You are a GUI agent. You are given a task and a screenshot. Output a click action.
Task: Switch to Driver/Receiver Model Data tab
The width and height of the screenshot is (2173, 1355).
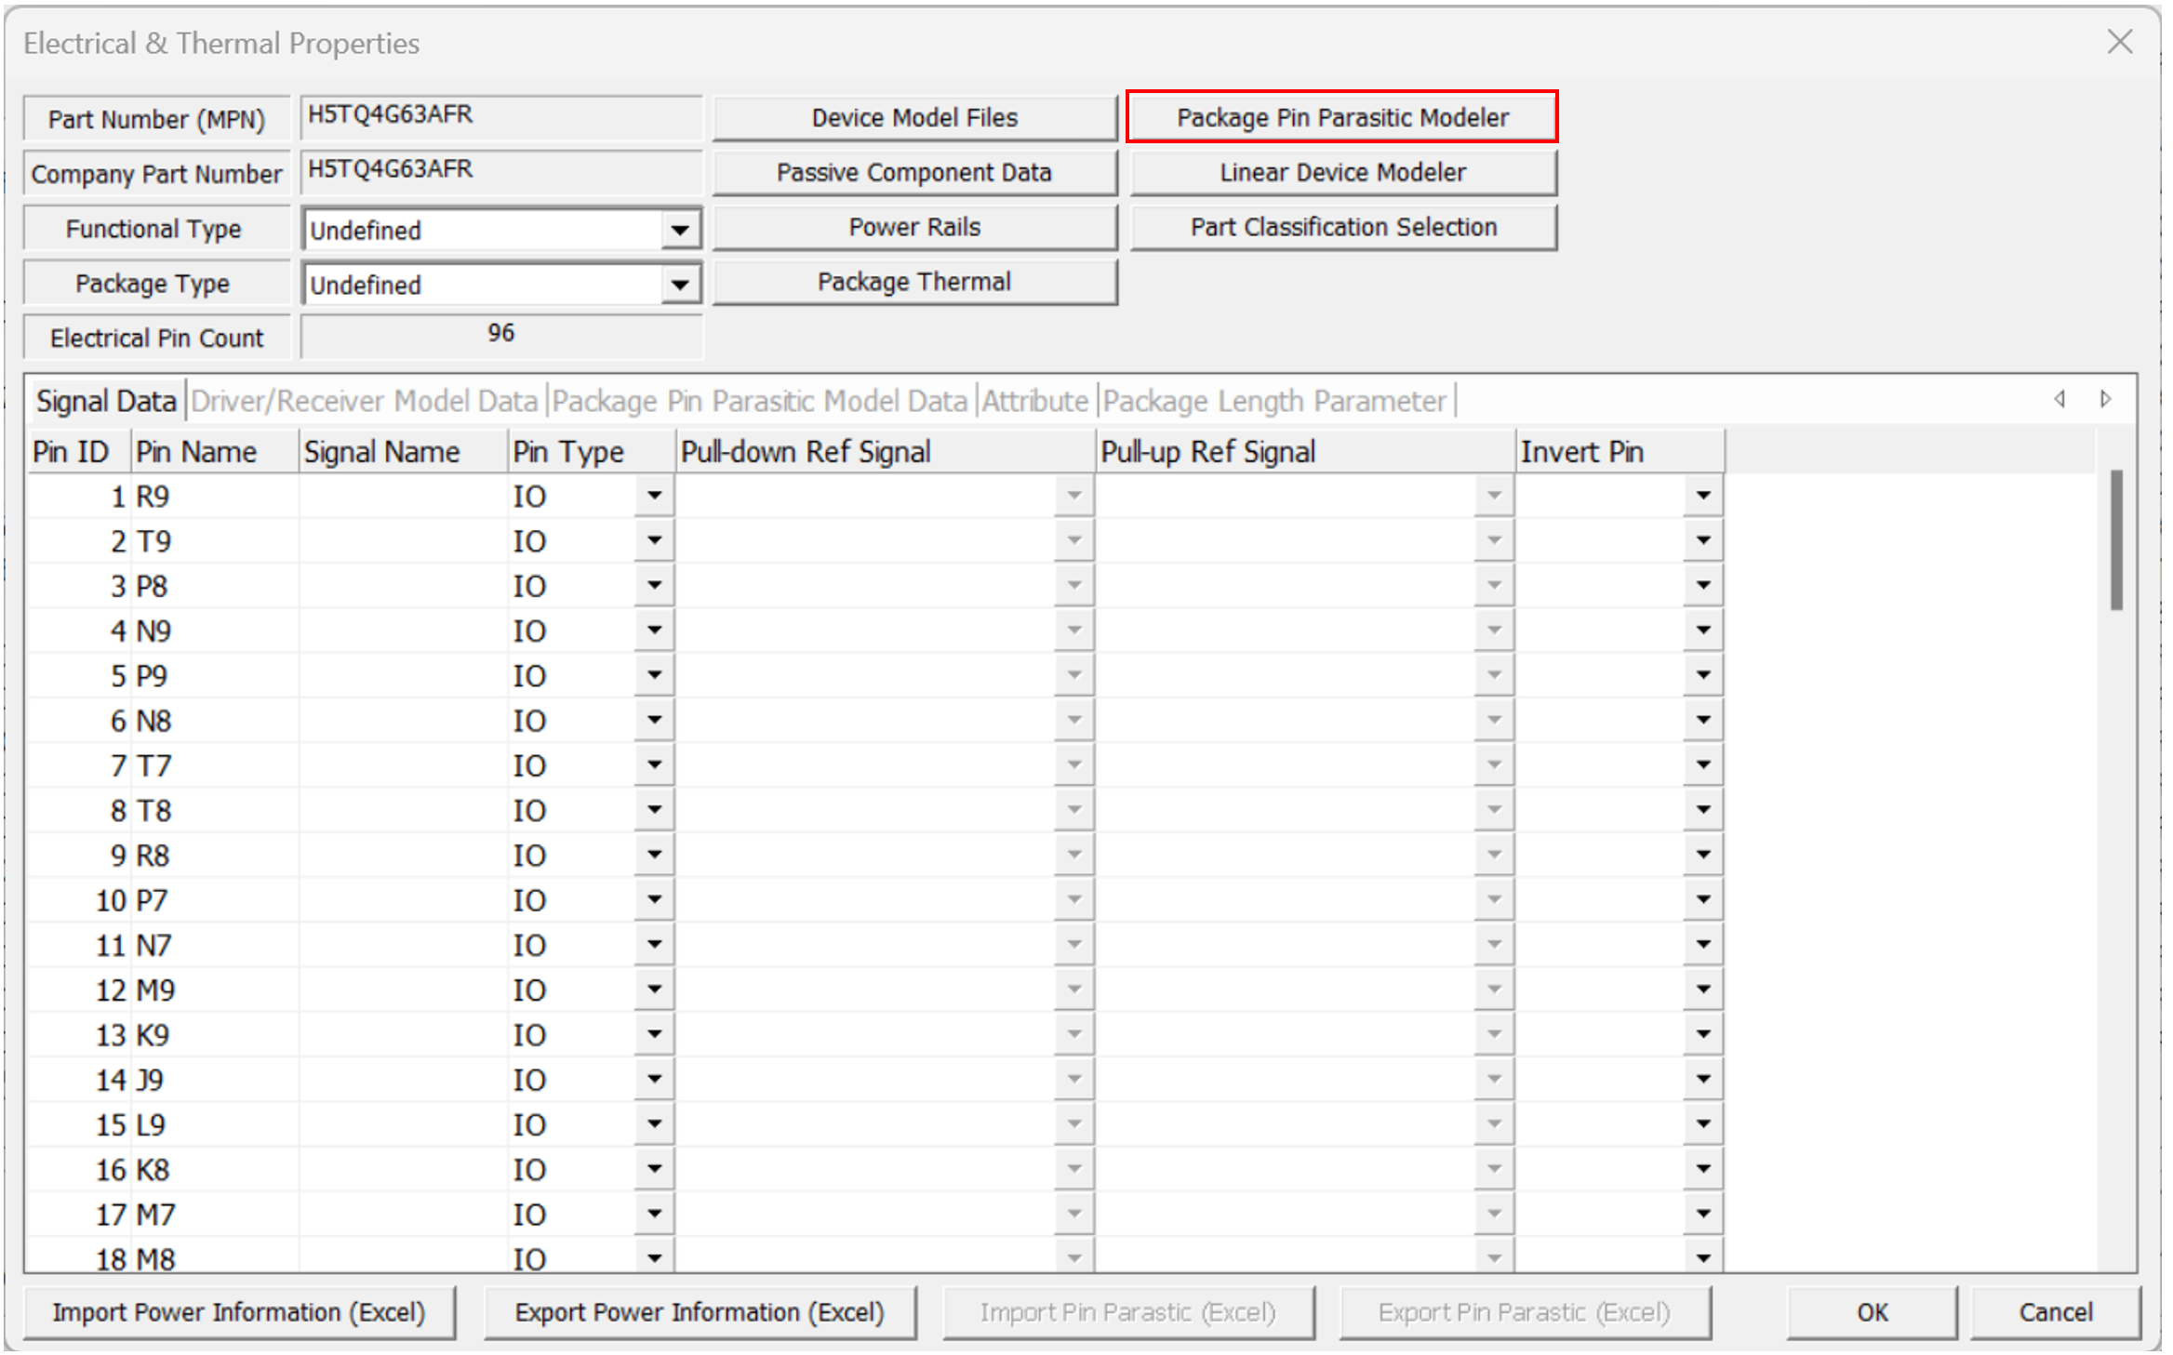(x=364, y=401)
